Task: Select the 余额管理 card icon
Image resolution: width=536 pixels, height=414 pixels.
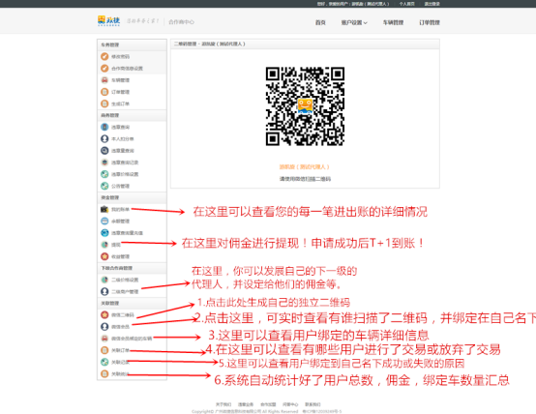Action: pyautogui.click(x=104, y=221)
